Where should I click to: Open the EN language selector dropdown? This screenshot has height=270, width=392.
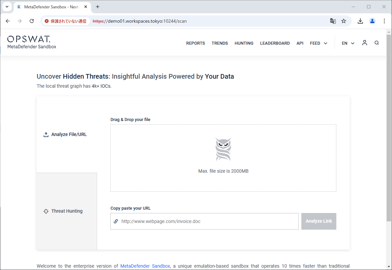348,43
